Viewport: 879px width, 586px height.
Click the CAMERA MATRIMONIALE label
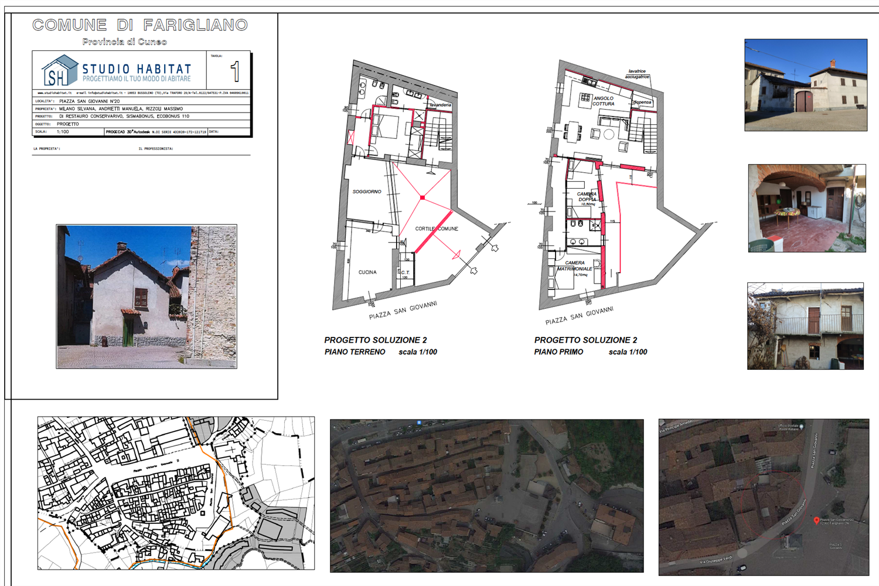point(574,266)
